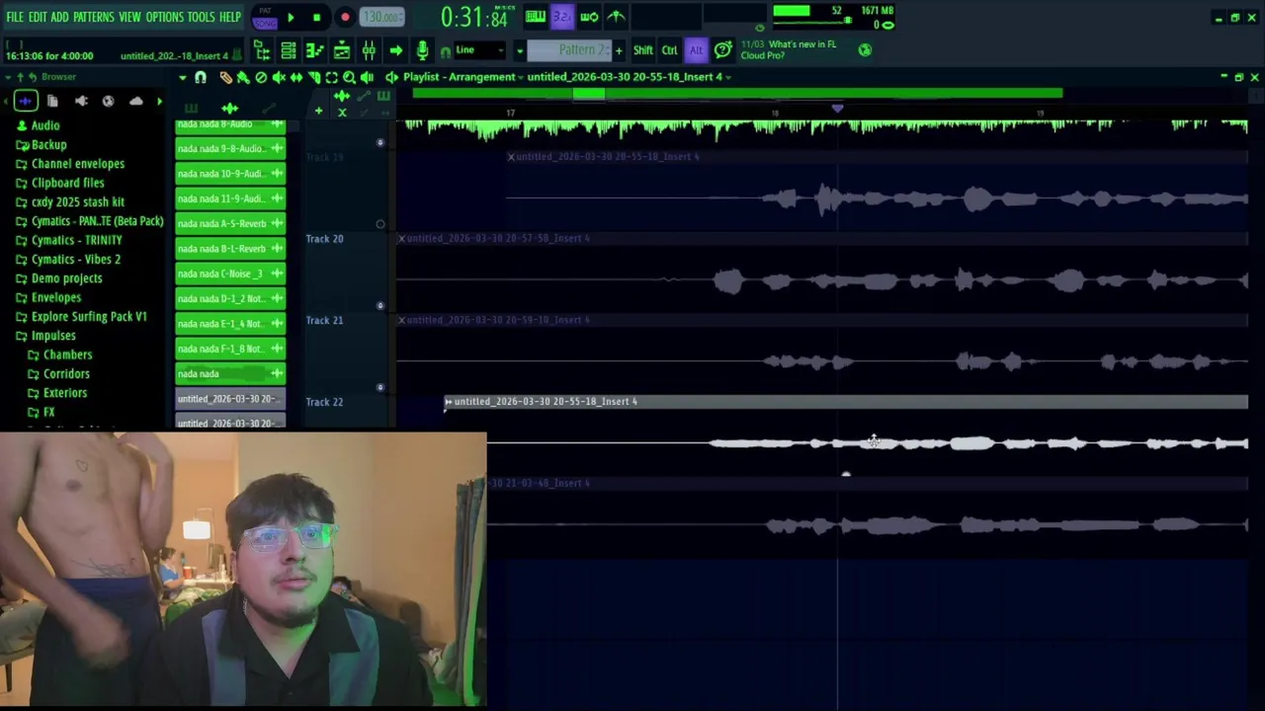This screenshot has width=1265, height=711.
Task: Switch the PAT/SONG mode toggle
Action: (265, 17)
